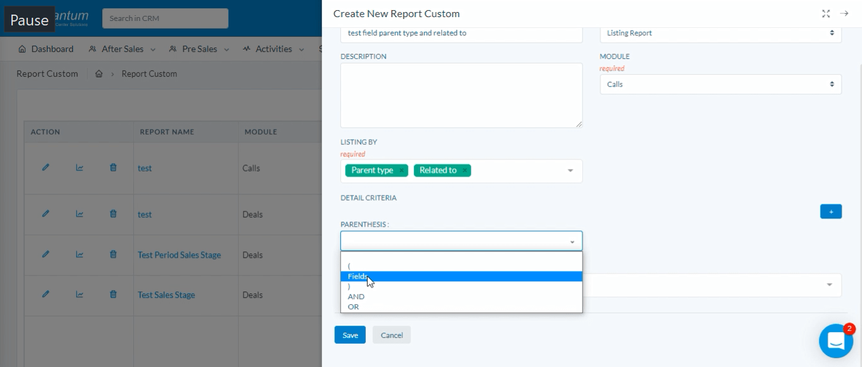Open the After Sales menu
This screenshot has width=862, height=367.
click(x=124, y=49)
